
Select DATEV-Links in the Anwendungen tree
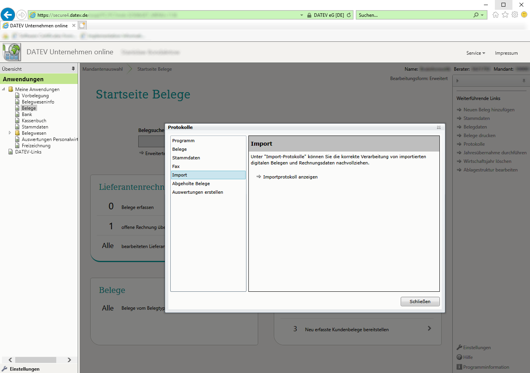coord(28,152)
